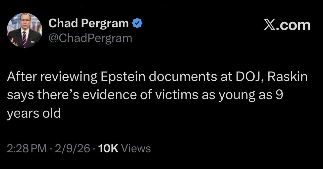
Task: Click the 2:28 PM timestamp
Action: 27,148
